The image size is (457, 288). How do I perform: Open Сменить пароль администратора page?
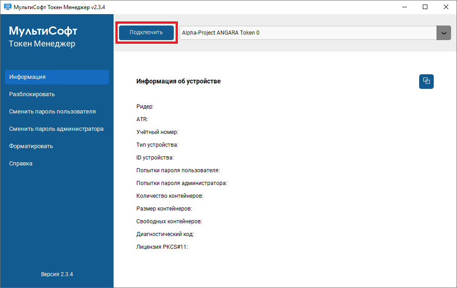coord(57,129)
